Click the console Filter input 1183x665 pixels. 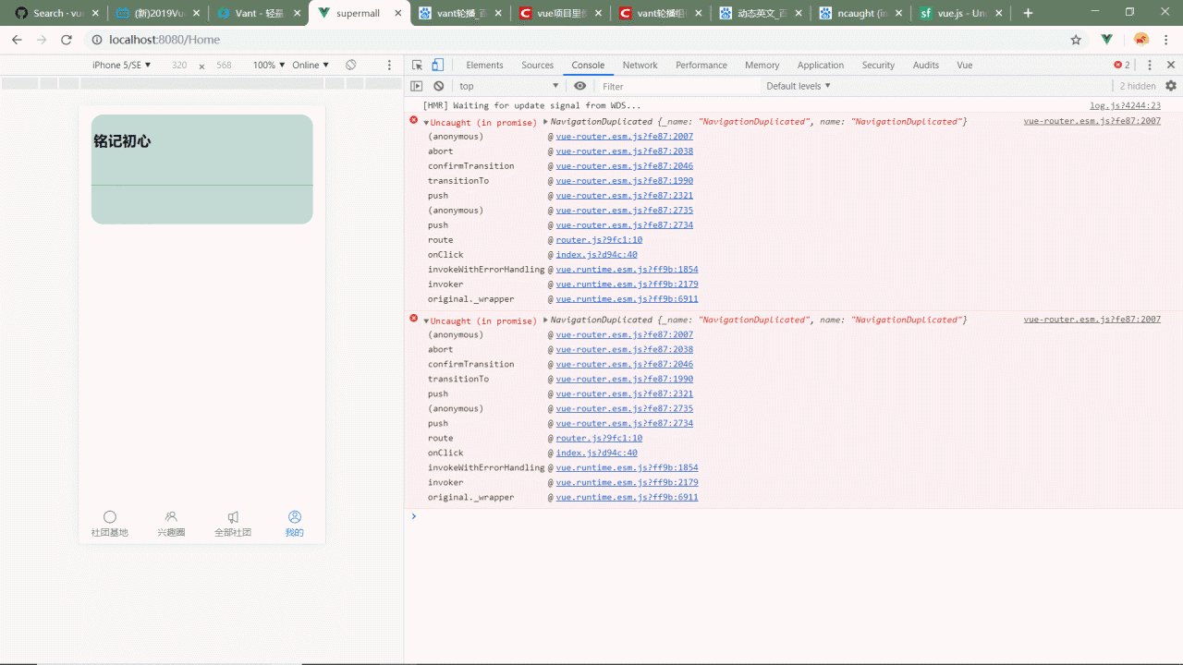[x=677, y=86]
